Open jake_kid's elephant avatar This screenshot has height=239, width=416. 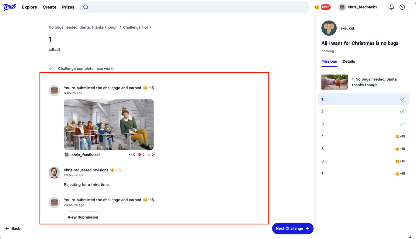pos(329,28)
